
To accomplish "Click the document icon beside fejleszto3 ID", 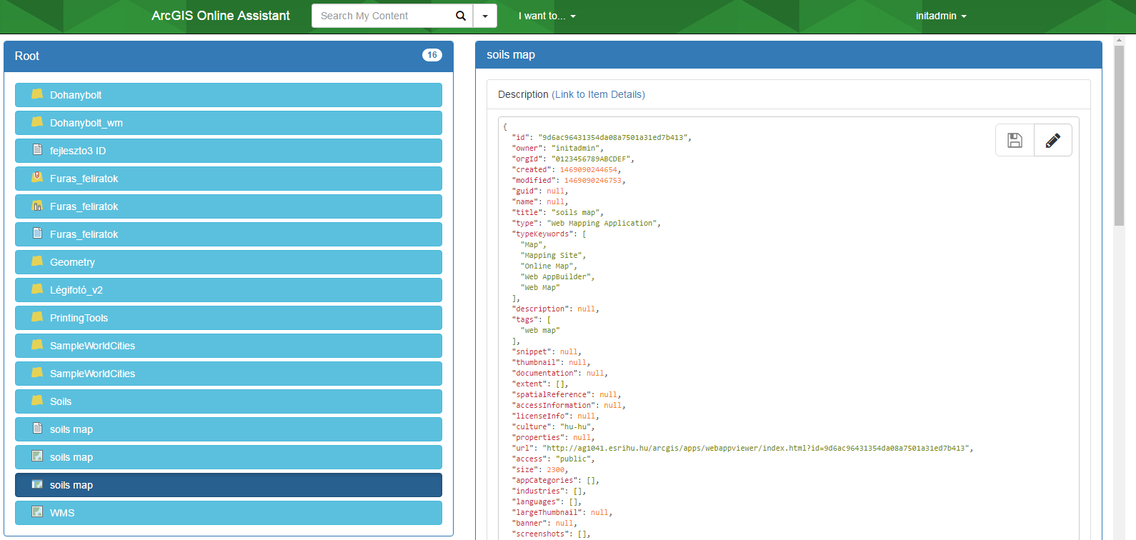I will tap(37, 150).
